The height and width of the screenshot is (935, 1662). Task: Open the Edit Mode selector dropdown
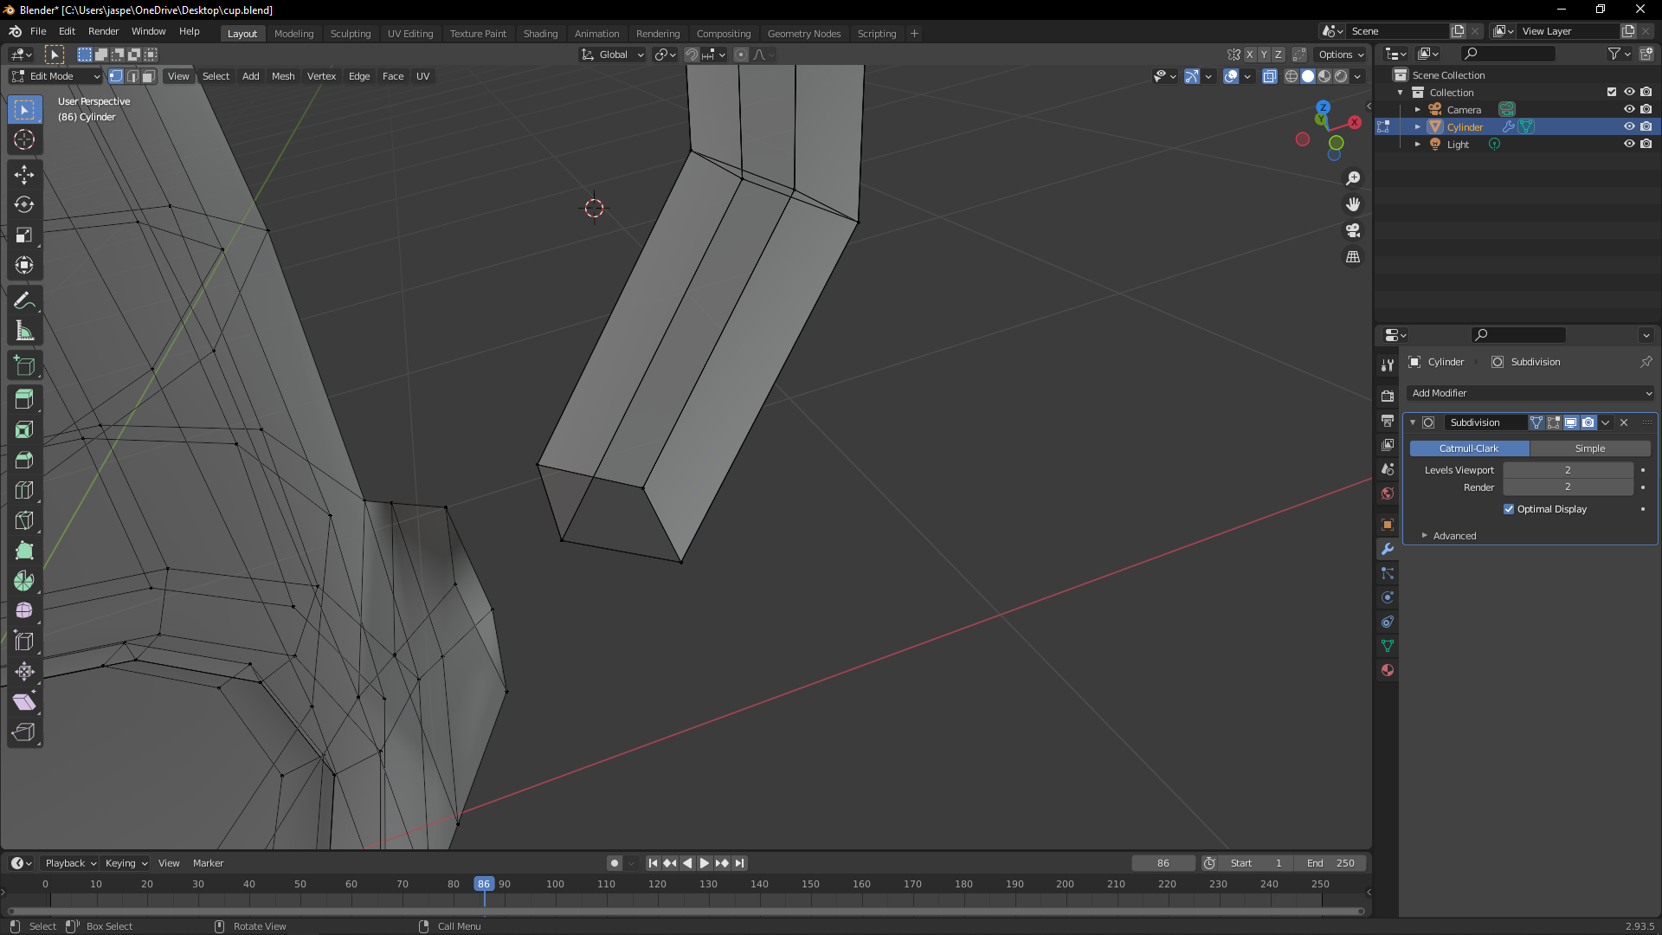(x=55, y=76)
